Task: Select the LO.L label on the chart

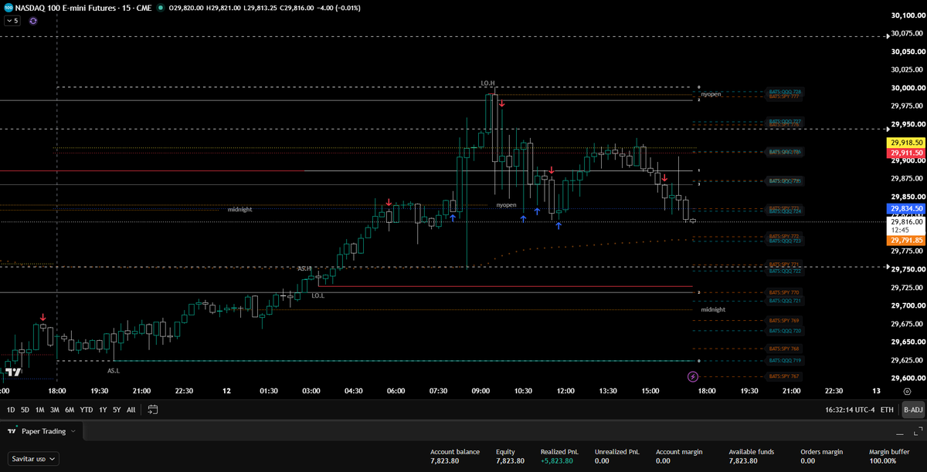Action: coord(317,295)
